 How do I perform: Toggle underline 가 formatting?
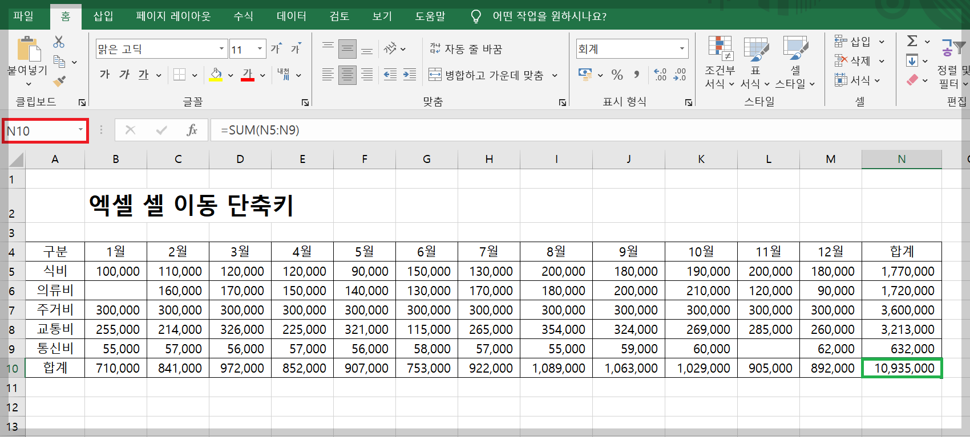pos(143,74)
